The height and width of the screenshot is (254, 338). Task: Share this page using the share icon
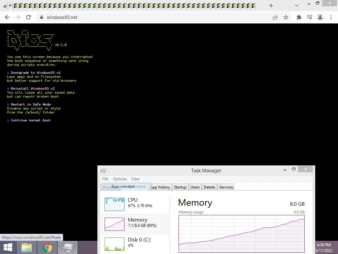click(x=275, y=17)
